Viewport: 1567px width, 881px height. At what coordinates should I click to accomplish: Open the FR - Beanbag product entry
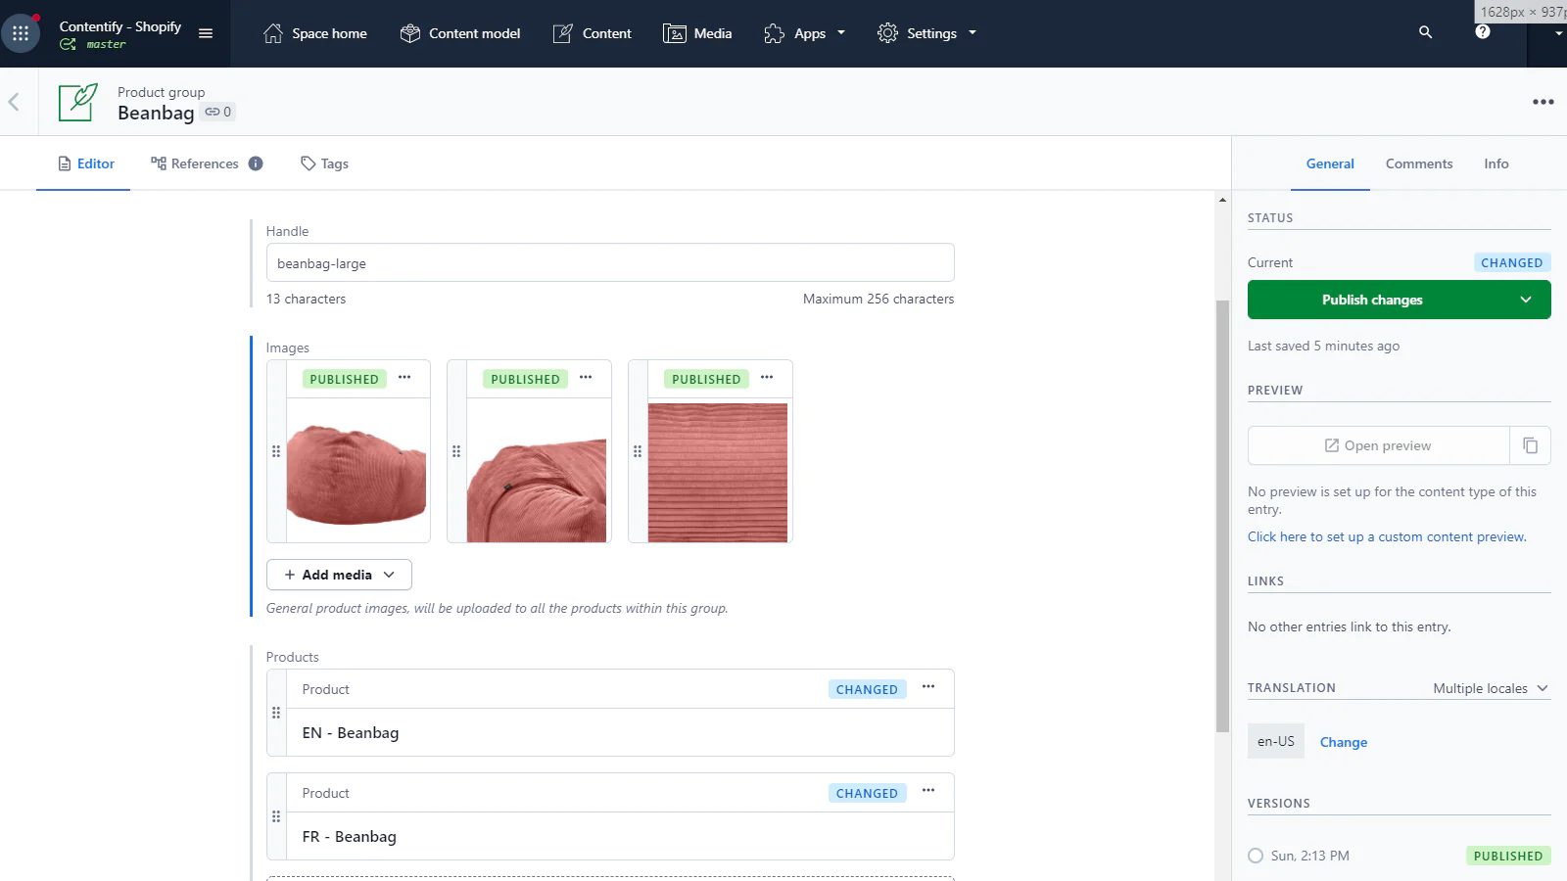pos(620,837)
